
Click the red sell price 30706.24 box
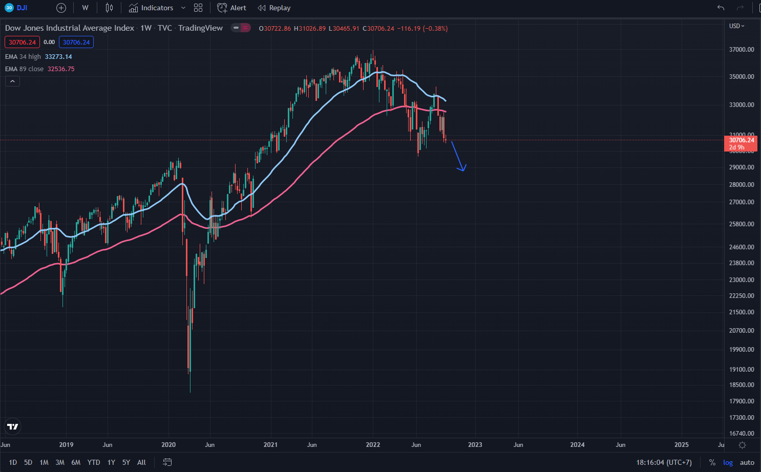[x=23, y=42]
